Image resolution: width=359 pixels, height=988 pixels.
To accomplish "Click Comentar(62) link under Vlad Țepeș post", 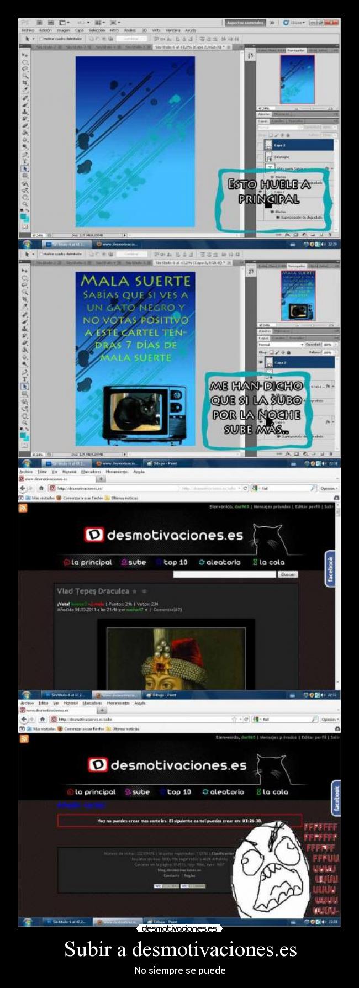I will click(168, 610).
